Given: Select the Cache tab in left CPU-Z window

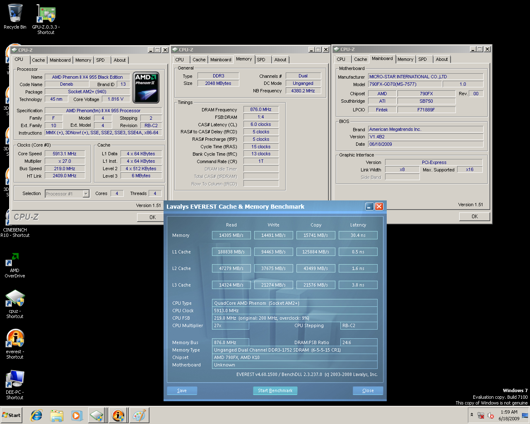Looking at the screenshot, I should (39, 60).
